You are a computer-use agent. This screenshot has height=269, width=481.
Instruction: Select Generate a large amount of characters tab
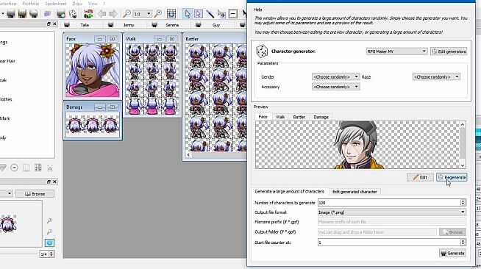coord(290,191)
